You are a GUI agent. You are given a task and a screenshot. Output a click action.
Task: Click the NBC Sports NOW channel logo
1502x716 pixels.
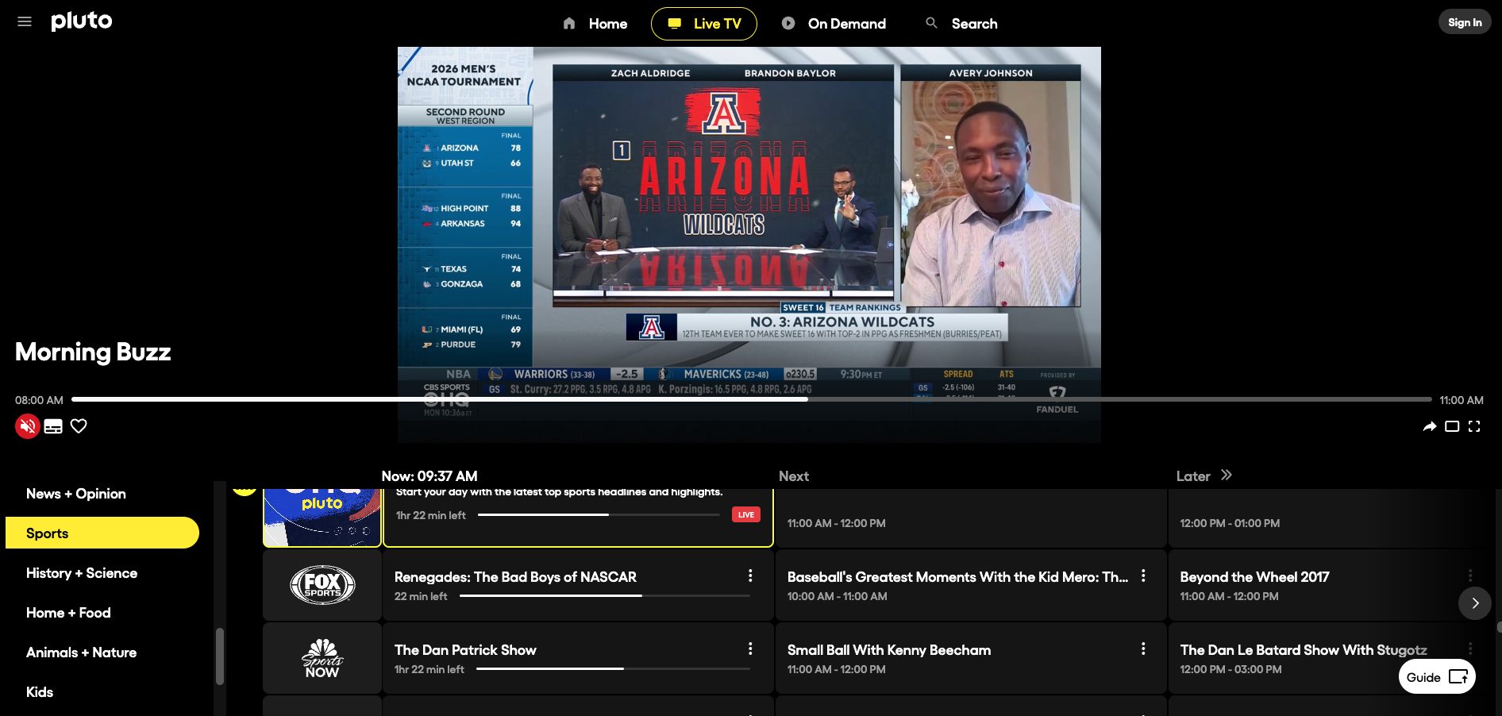pos(322,659)
